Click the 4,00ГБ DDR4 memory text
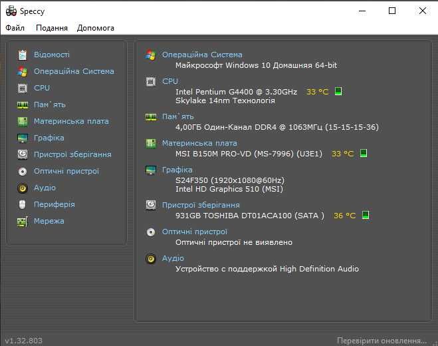 click(277, 127)
